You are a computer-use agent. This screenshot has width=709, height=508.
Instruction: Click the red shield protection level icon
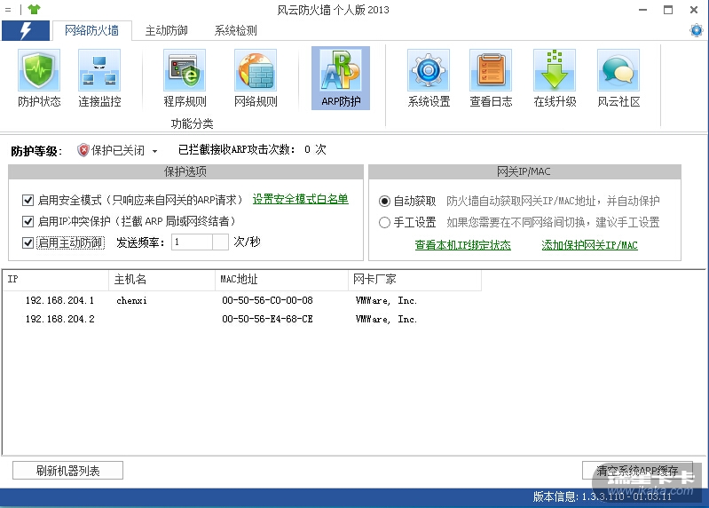pyautogui.click(x=83, y=150)
